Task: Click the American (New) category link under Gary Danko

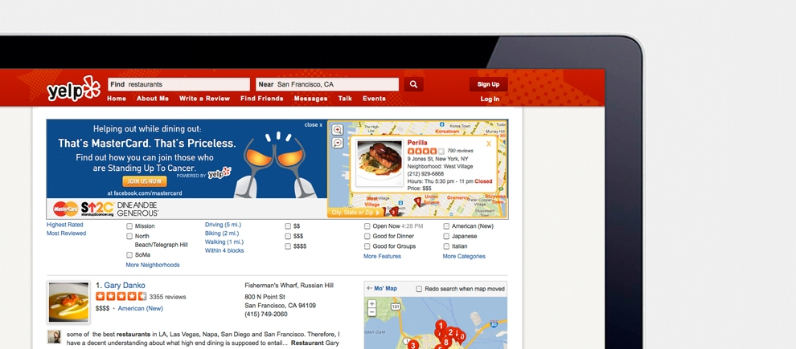Action: [x=141, y=308]
